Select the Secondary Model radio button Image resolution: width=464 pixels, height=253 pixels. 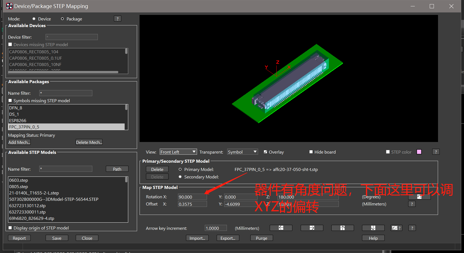[180, 177]
